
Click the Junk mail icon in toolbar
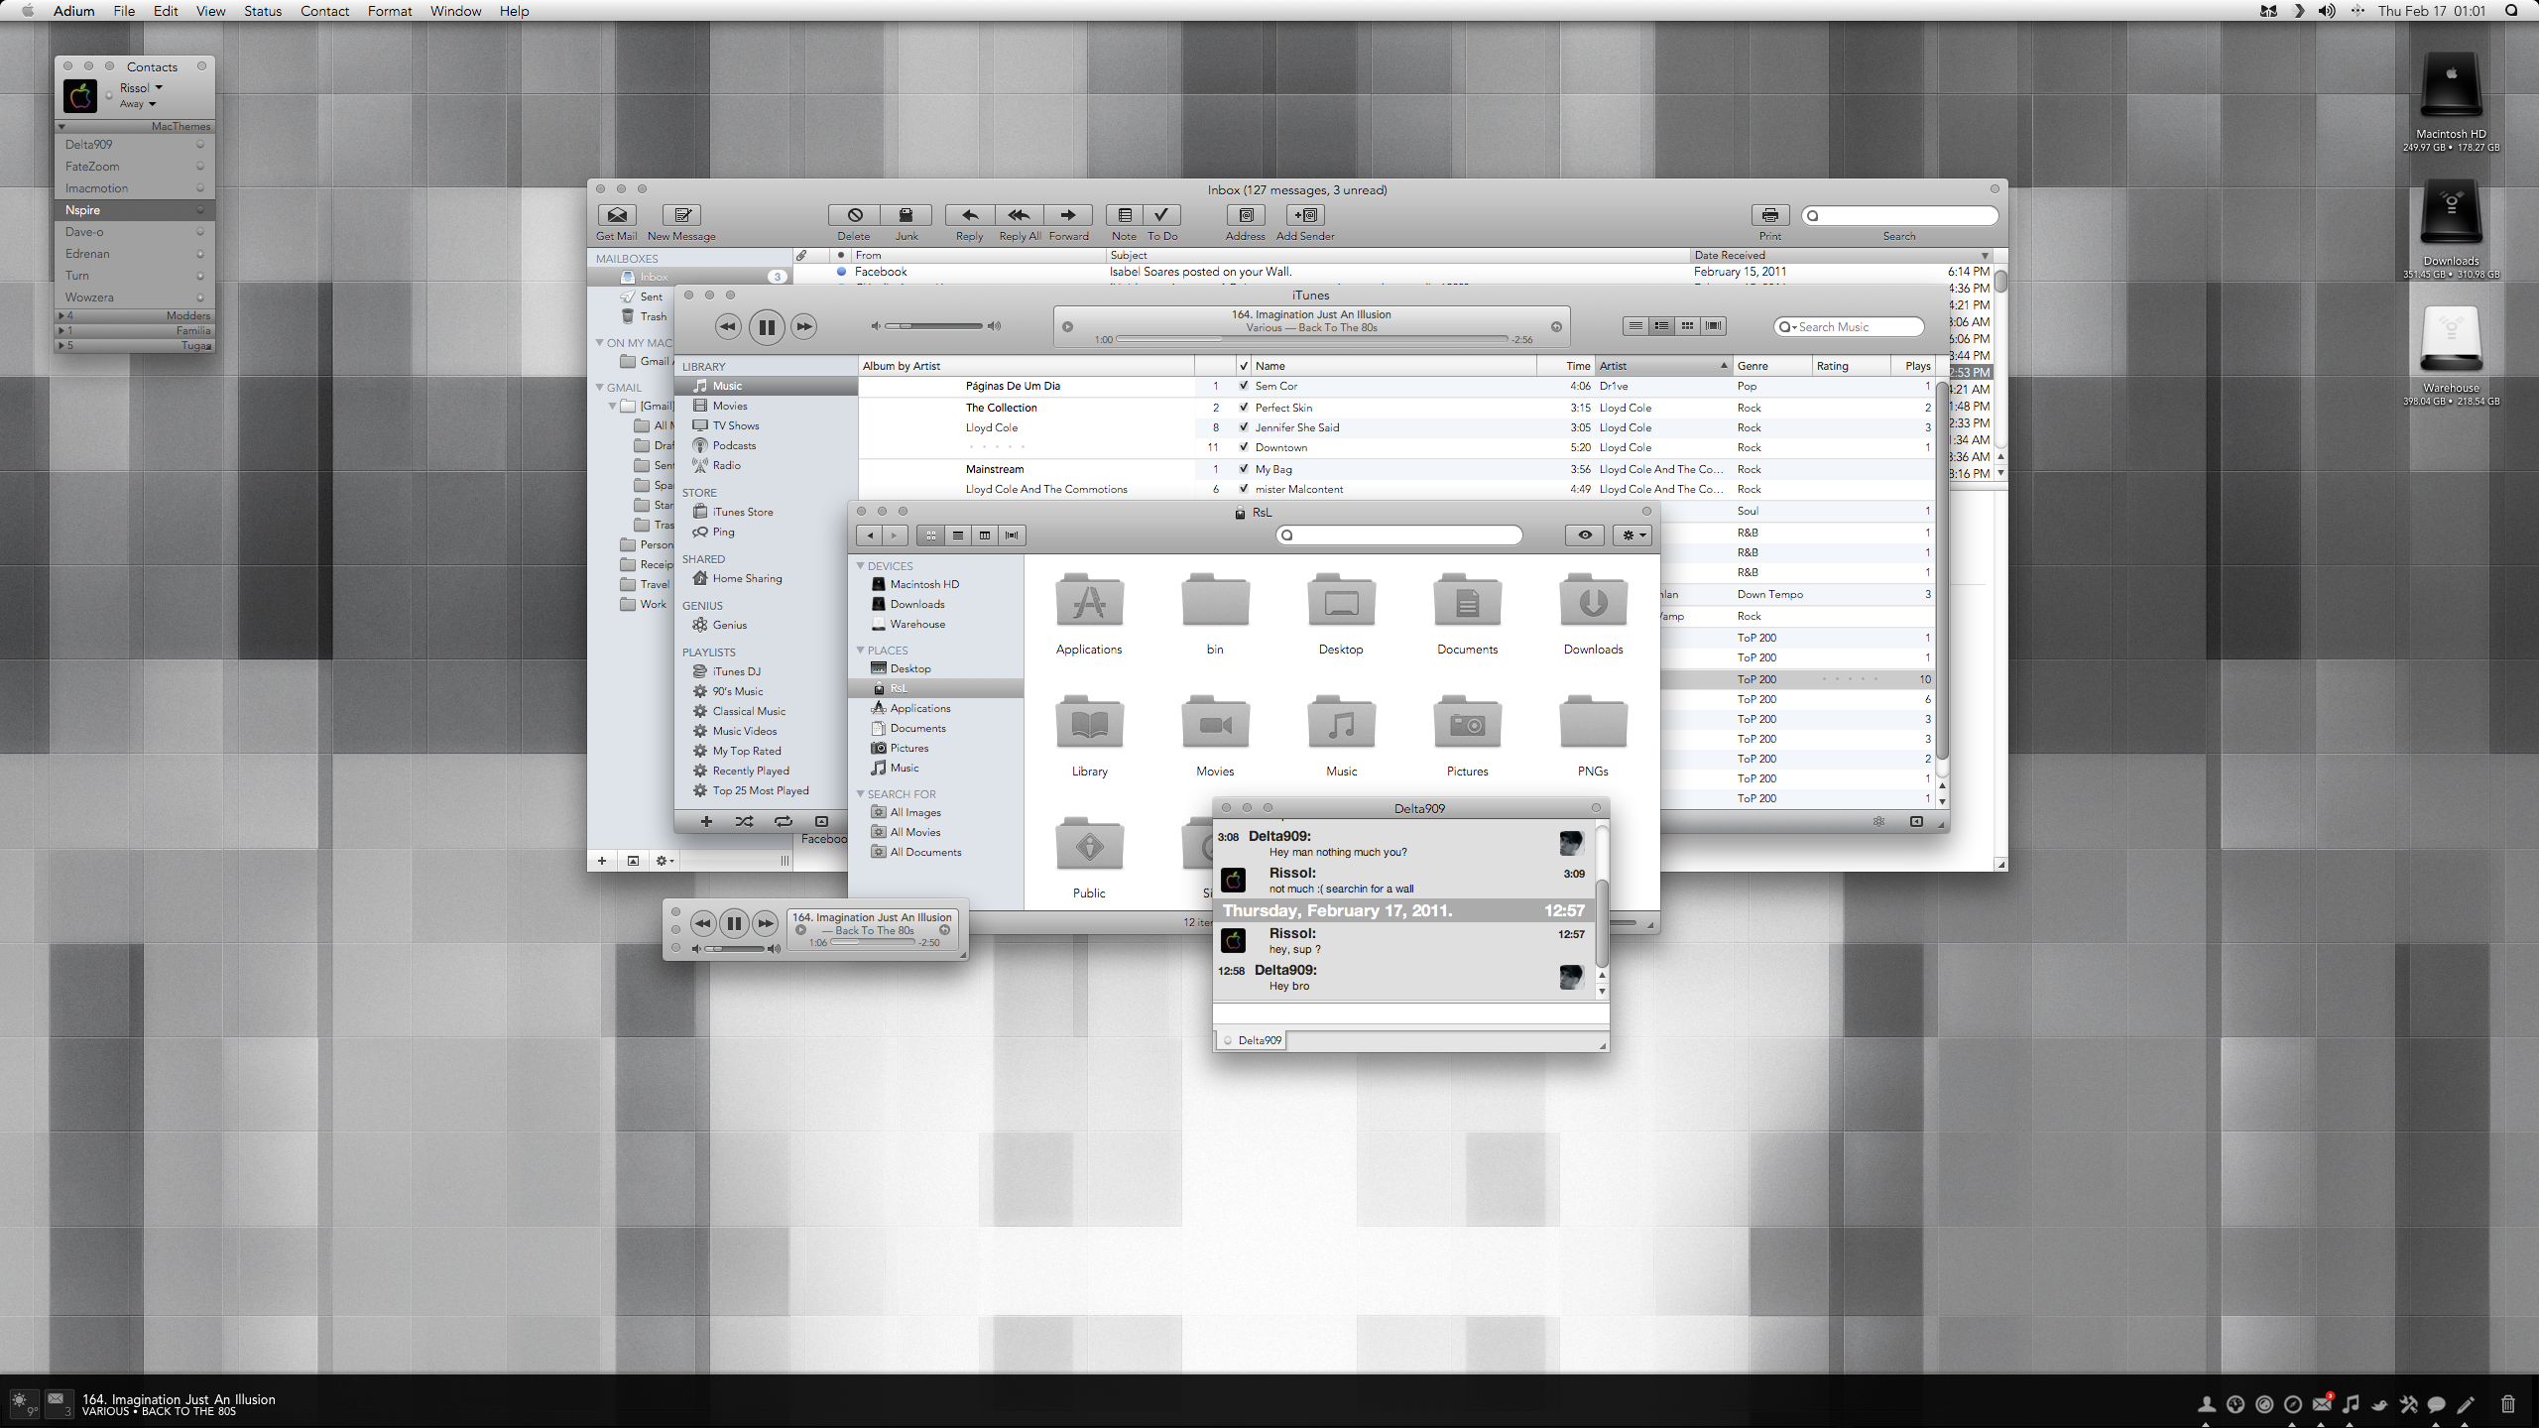pos(906,214)
